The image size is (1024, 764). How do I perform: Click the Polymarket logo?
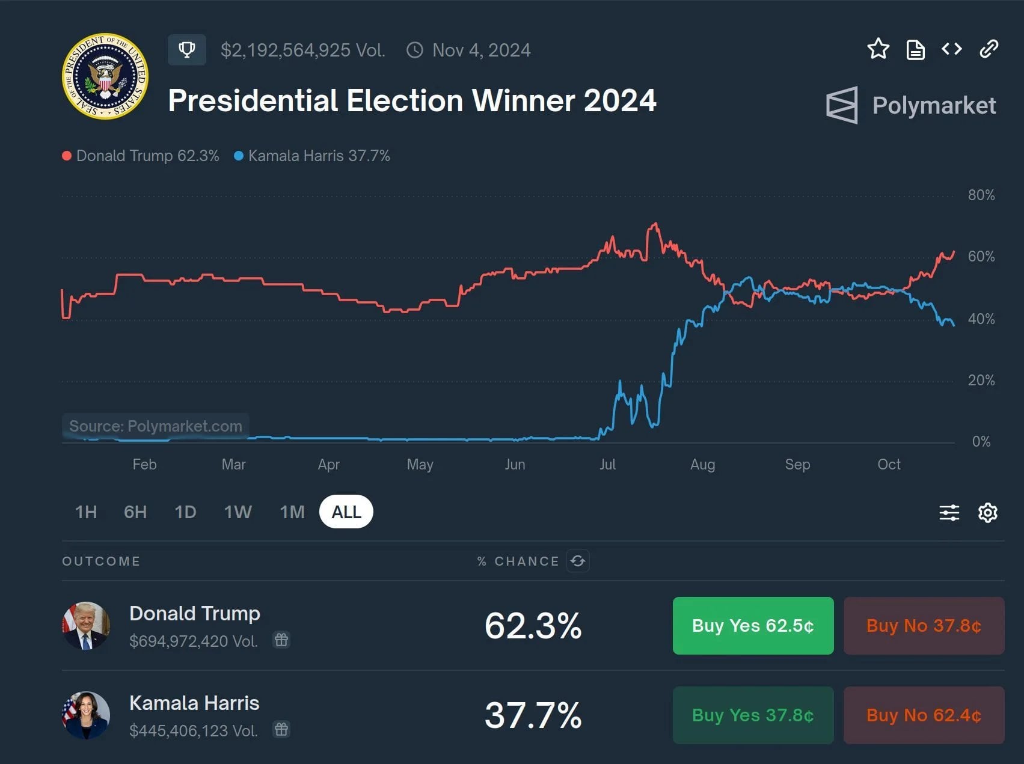click(911, 105)
